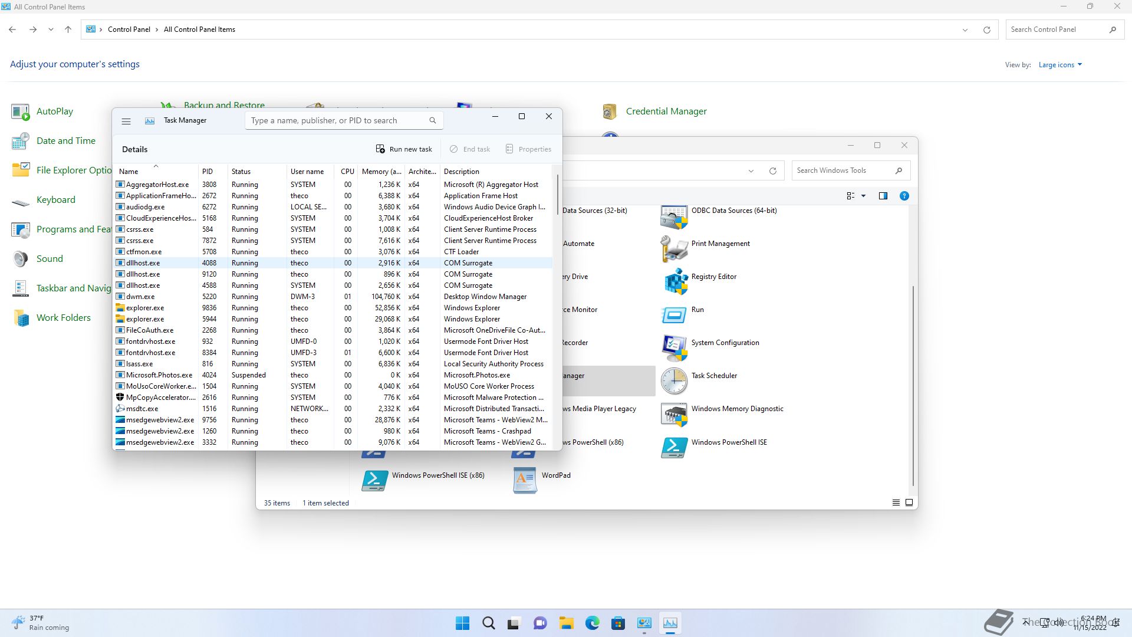Sort processes by PID column
The height and width of the screenshot is (637, 1132).
pos(213,171)
